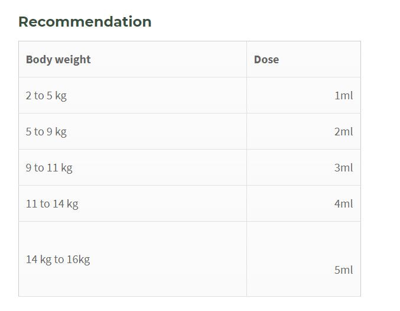Click the 3ml dose cell
Image resolution: width=400 pixels, height=311 pixels.
304,167
